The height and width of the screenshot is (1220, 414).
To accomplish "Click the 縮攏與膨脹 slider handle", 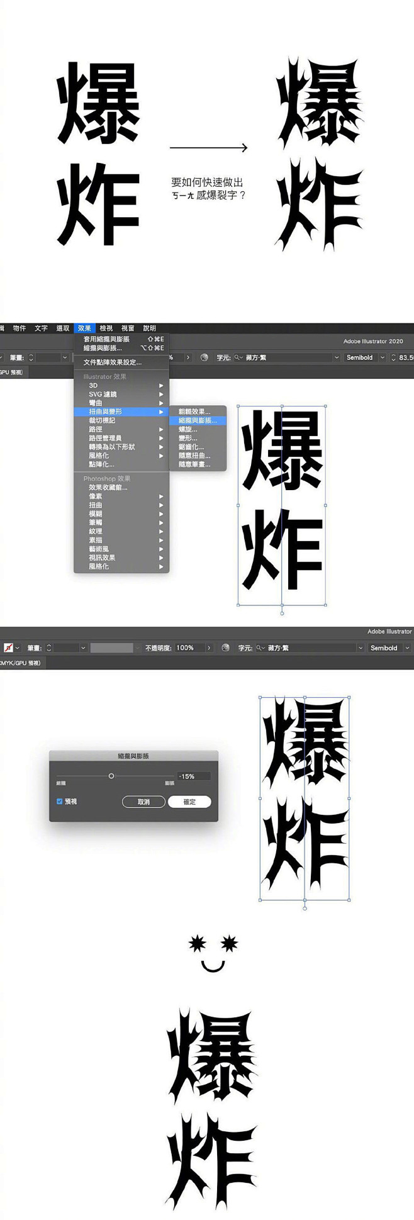I will point(111,776).
